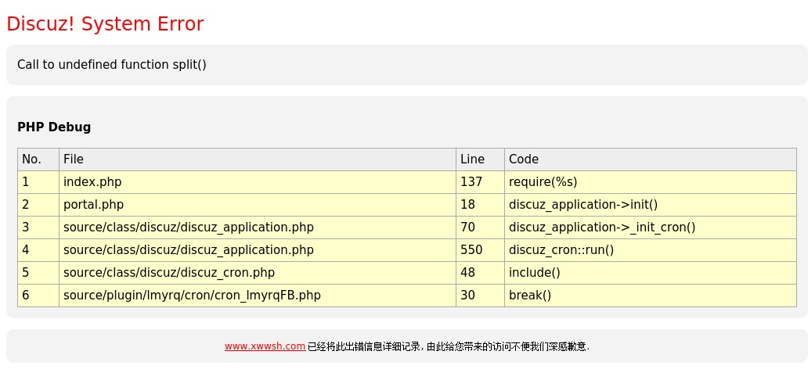Viewport: 808px width, 369px height.
Task: Select the "Call to undefined function split()" message
Action: 112,64
